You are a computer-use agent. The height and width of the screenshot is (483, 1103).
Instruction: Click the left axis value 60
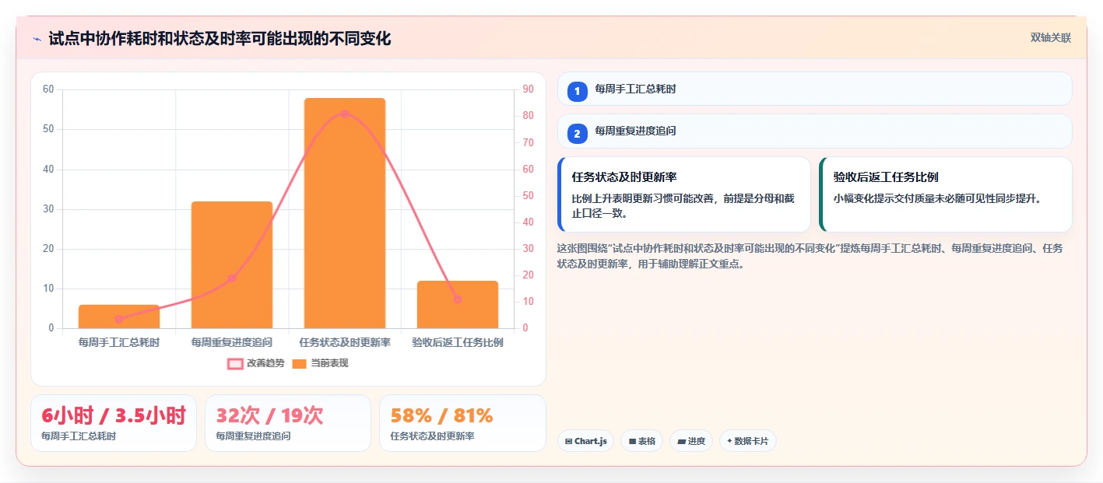tap(48, 89)
